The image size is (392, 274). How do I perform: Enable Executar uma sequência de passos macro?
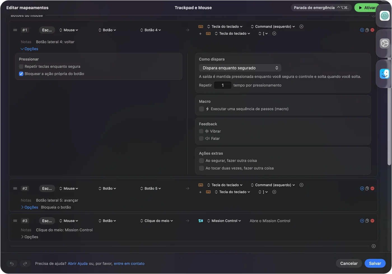201,109
